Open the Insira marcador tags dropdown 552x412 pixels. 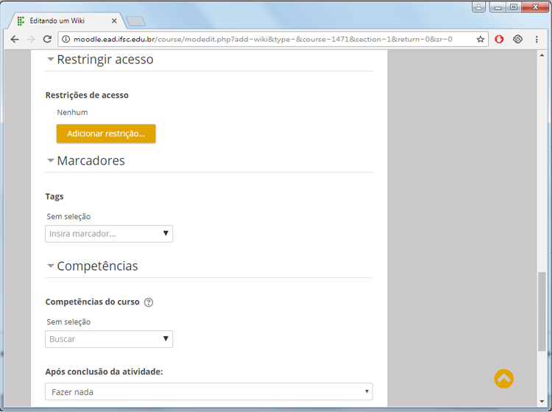point(109,234)
